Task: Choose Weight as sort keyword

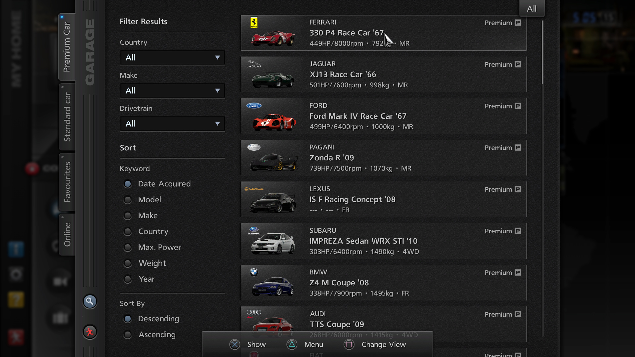Action: [128, 263]
